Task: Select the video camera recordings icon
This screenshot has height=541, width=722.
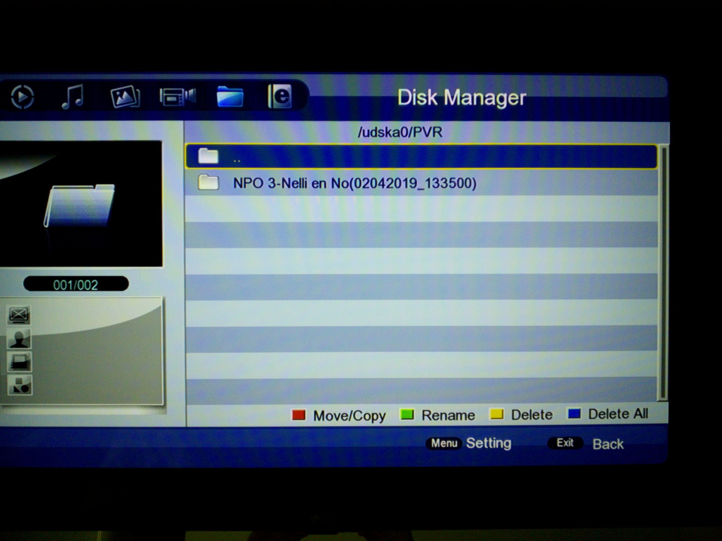Action: [x=177, y=97]
